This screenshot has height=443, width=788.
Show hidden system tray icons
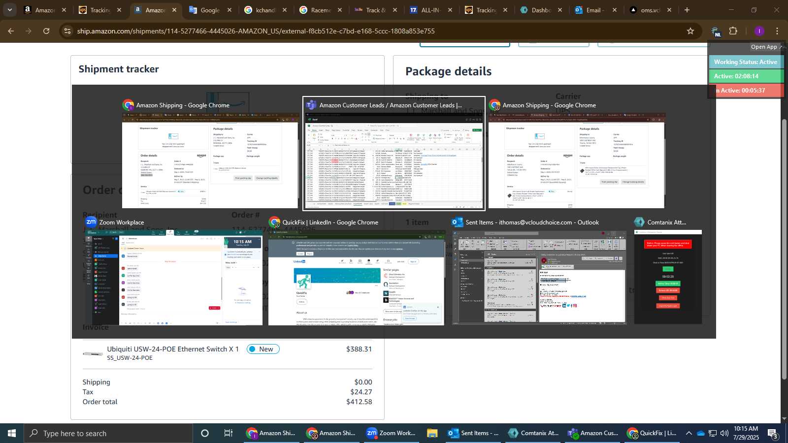[689, 433]
